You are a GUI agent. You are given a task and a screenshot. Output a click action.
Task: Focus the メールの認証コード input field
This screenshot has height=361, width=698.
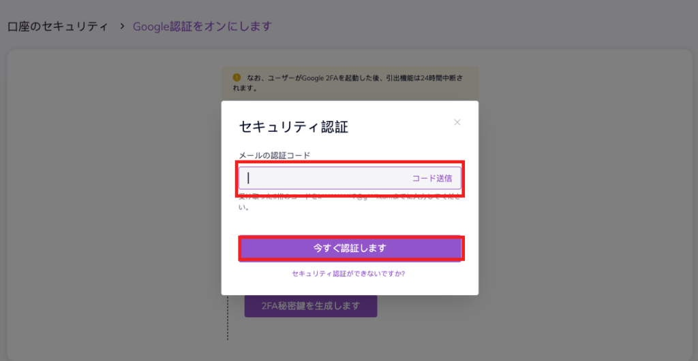(x=350, y=178)
